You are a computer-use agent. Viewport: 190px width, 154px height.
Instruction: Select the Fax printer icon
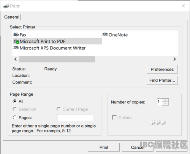pyautogui.click(x=16, y=34)
